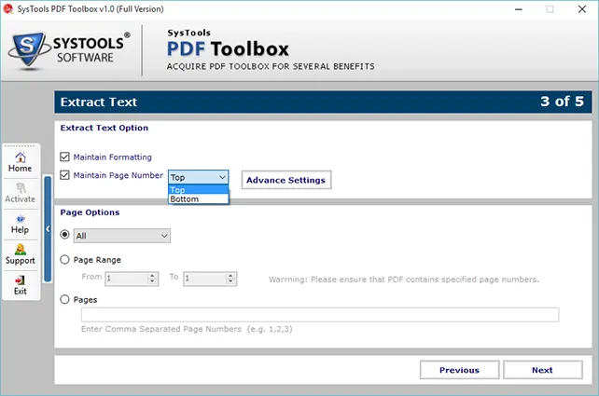Select the All pages radio button
Viewport: 599px width, 396px height.
click(x=64, y=235)
